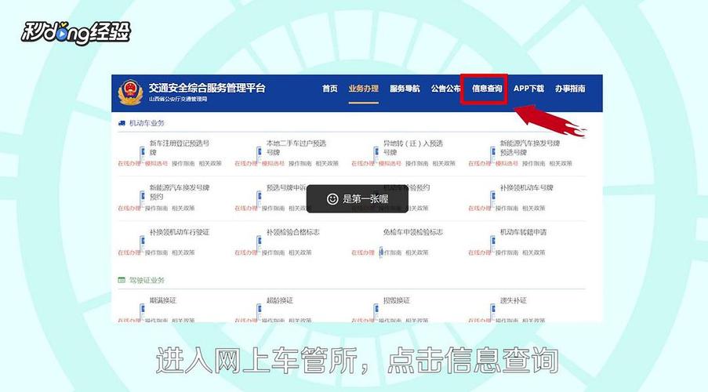Open 操作指南 under 补换领机动车号牌
Image resolution: width=708 pixels, height=392 pixels.
506,209
